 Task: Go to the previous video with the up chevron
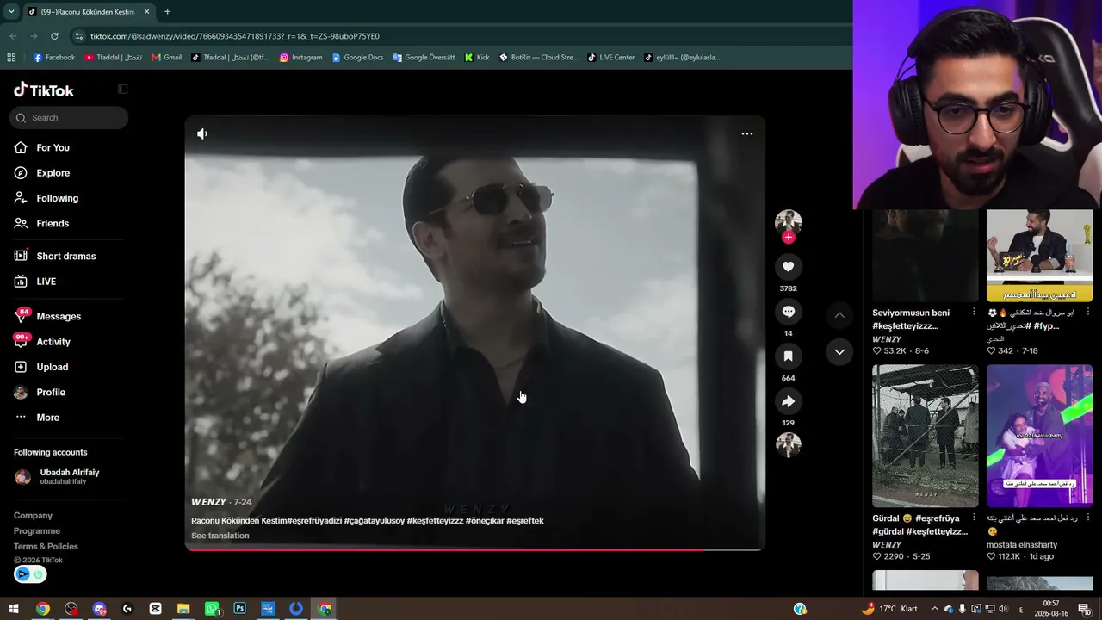pyautogui.click(x=839, y=315)
